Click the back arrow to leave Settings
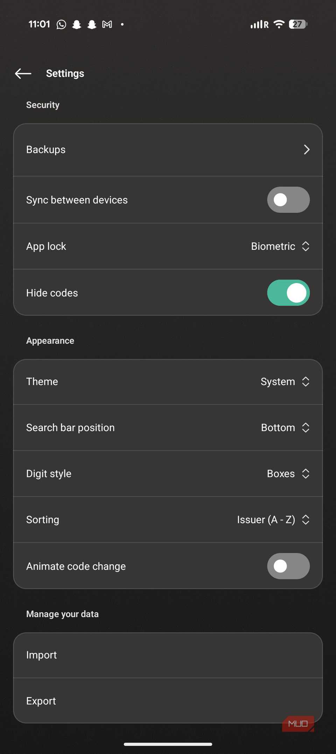Screen dimensions: 336x754 pos(22,73)
